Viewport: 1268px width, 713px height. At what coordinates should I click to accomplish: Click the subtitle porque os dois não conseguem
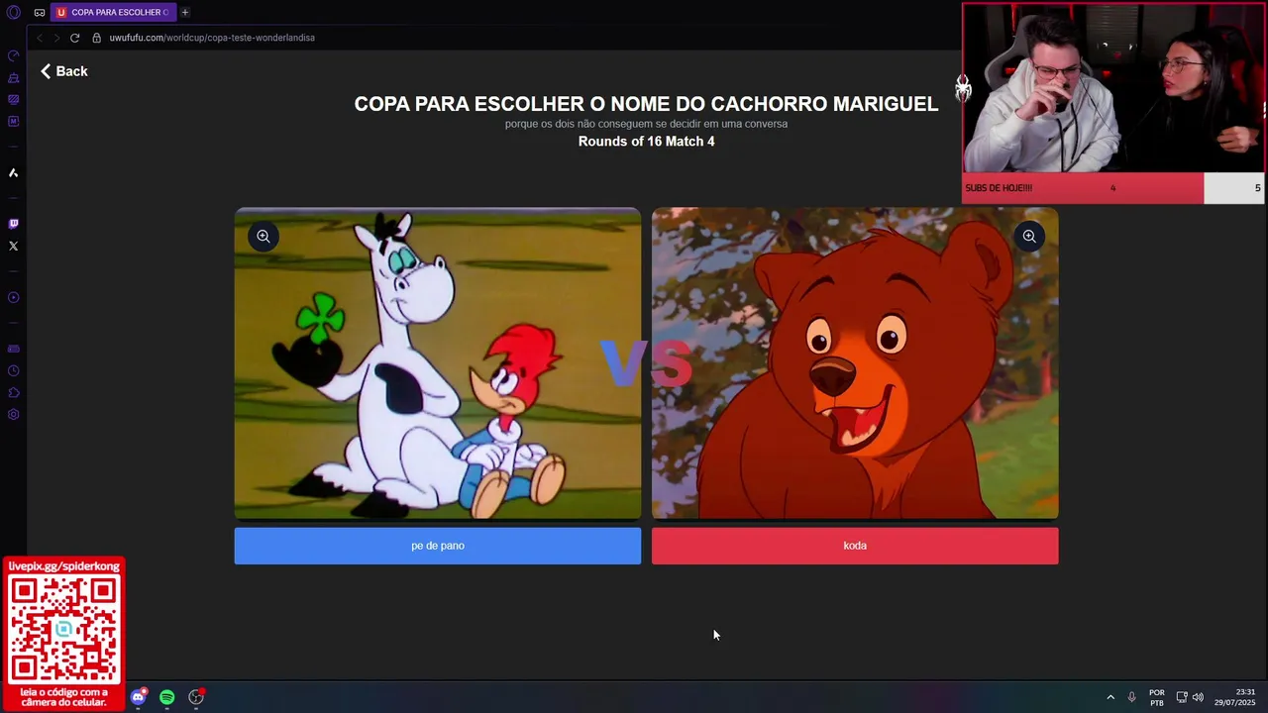646,124
